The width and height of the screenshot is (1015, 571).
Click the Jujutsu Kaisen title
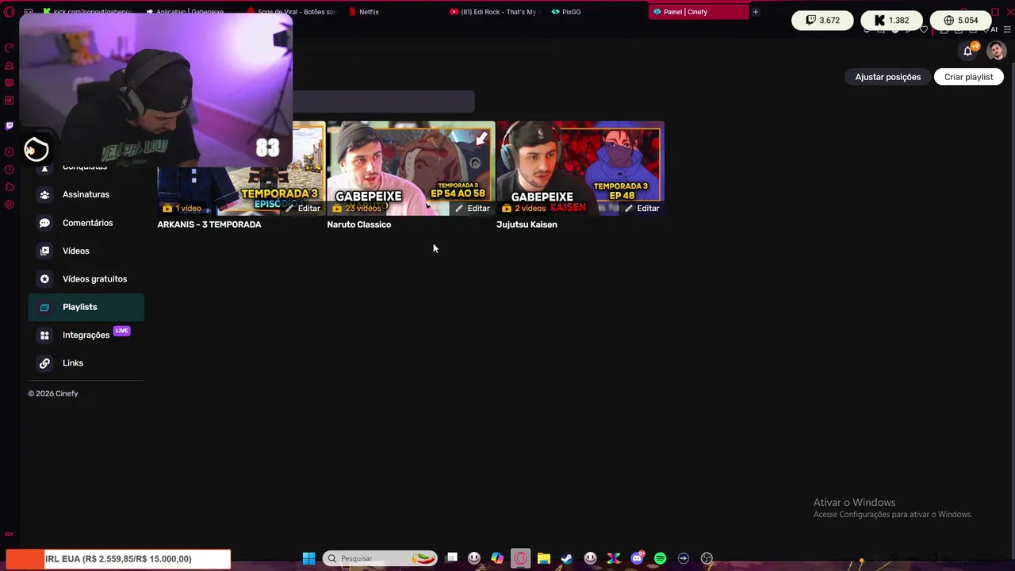click(x=527, y=224)
